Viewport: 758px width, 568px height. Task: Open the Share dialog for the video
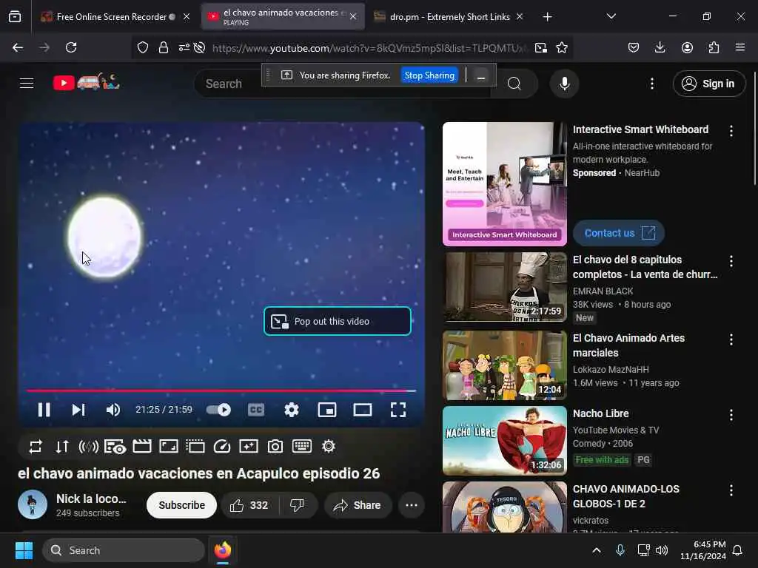[358, 505]
